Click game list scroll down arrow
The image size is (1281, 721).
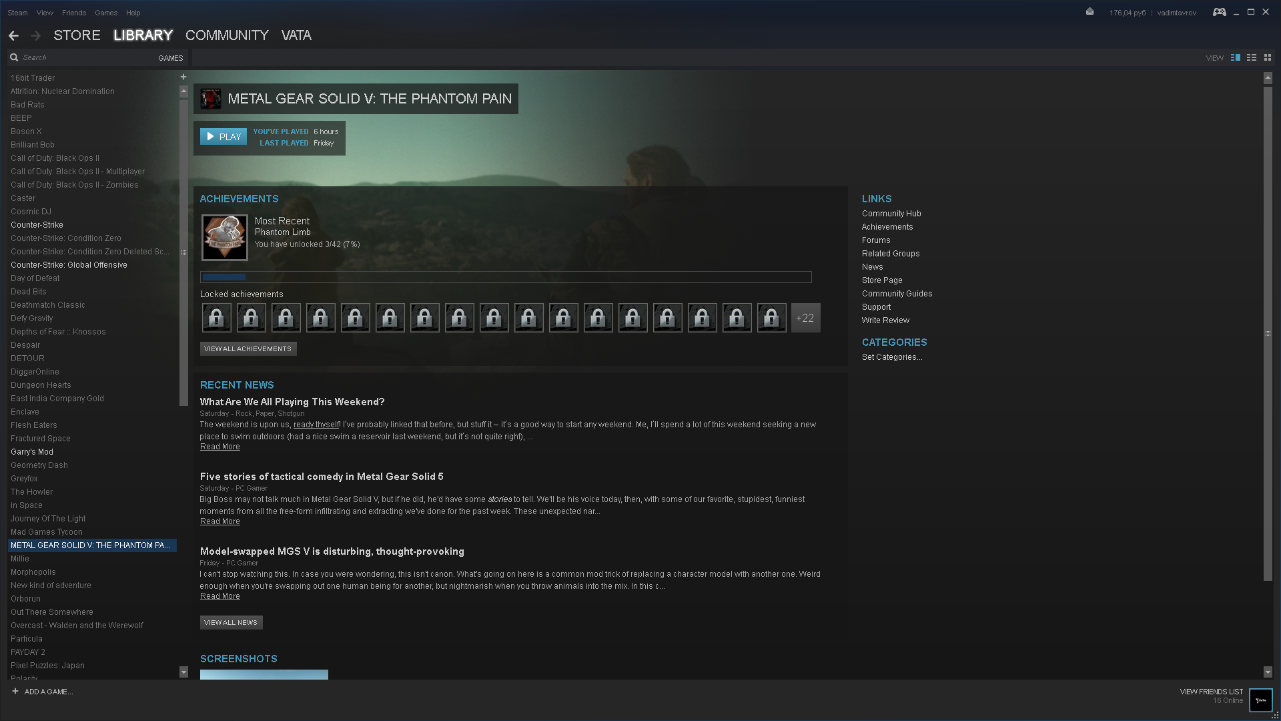pyautogui.click(x=183, y=672)
